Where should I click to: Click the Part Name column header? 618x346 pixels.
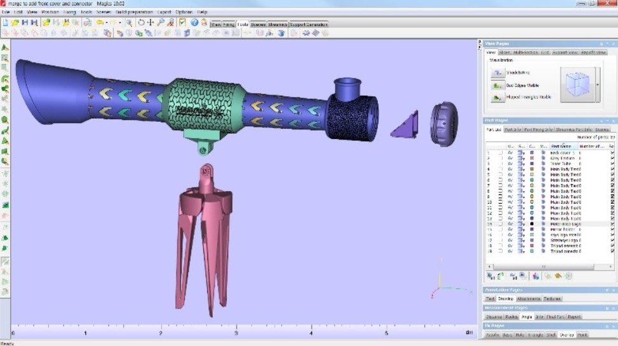point(563,146)
